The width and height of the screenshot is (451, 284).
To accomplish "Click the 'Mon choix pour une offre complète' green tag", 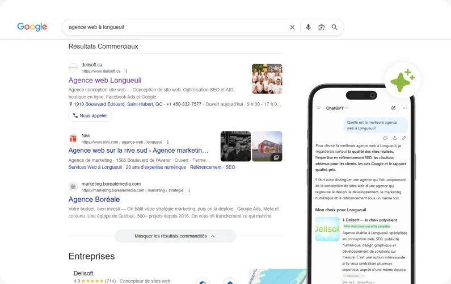I will coord(366,227).
